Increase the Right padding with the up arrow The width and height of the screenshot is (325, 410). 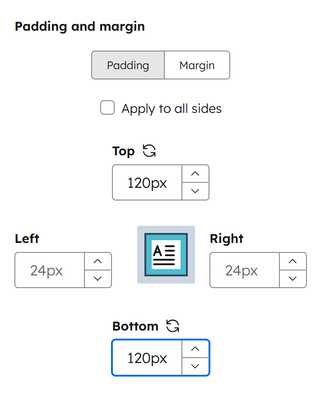coord(292,261)
